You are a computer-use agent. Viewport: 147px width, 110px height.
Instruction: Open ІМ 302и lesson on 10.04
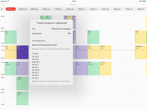[x=49, y=18]
